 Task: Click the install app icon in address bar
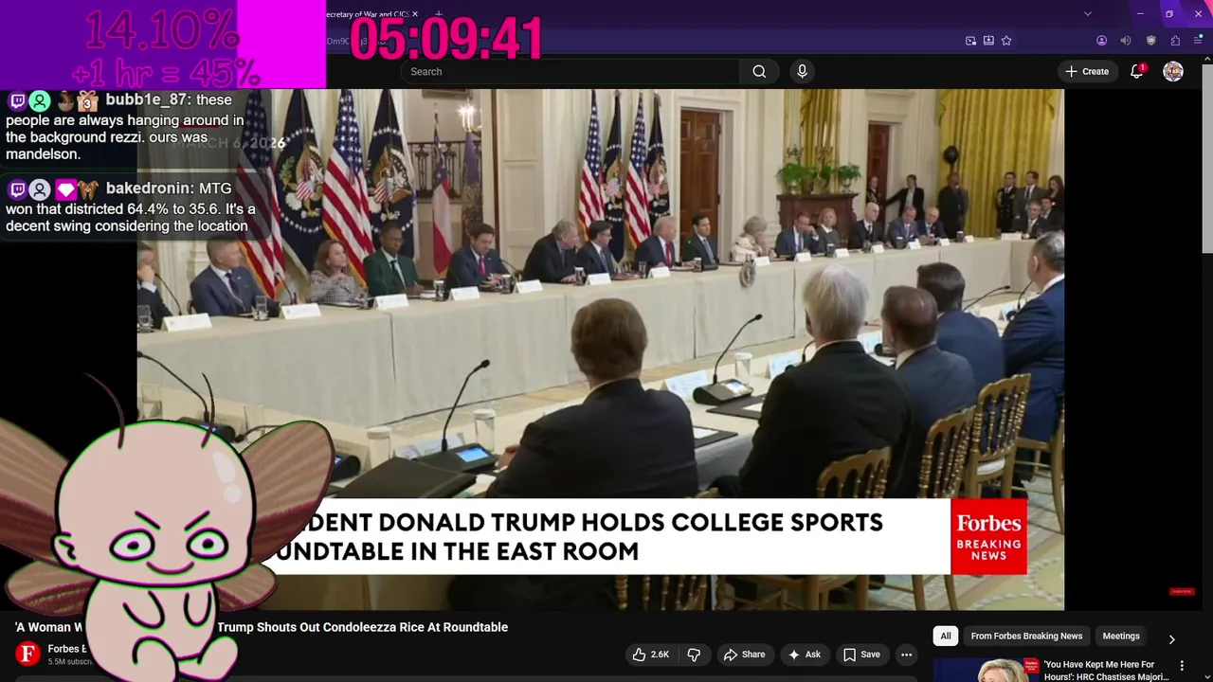988,41
